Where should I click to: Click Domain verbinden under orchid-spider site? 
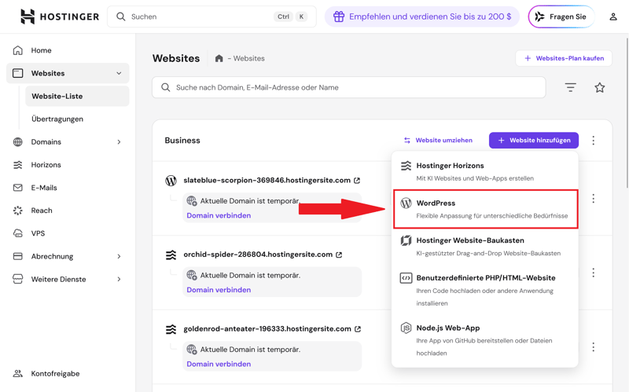tap(219, 290)
